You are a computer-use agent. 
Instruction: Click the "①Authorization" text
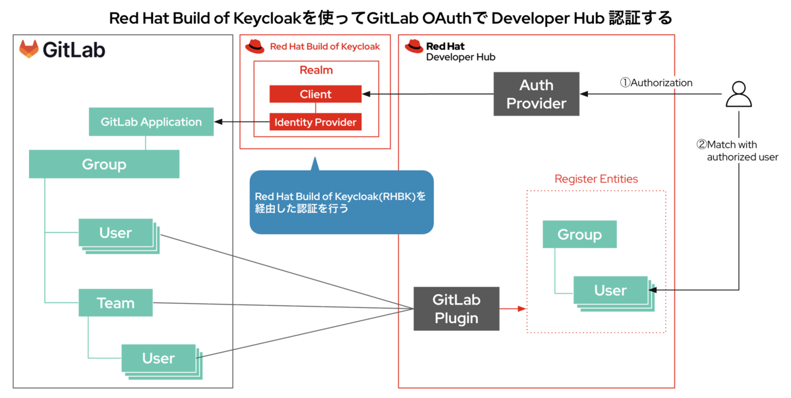[x=656, y=83]
